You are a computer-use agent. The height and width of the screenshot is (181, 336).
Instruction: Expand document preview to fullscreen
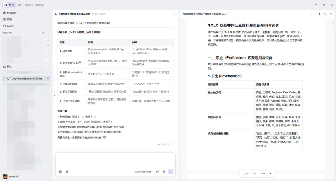[x=325, y=14]
